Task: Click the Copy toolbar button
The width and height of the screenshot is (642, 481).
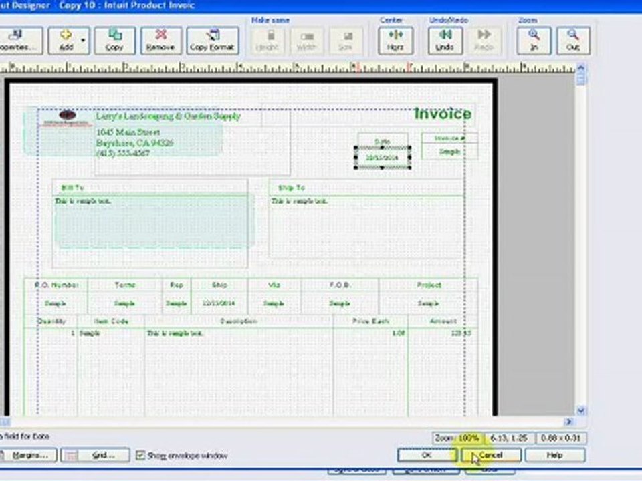Action: (114, 41)
